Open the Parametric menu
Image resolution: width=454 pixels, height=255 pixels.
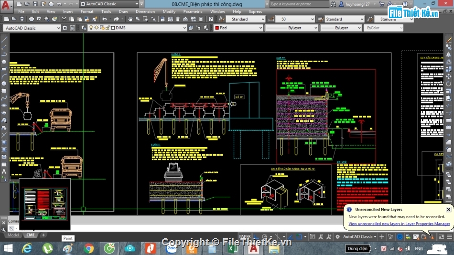click(x=193, y=11)
